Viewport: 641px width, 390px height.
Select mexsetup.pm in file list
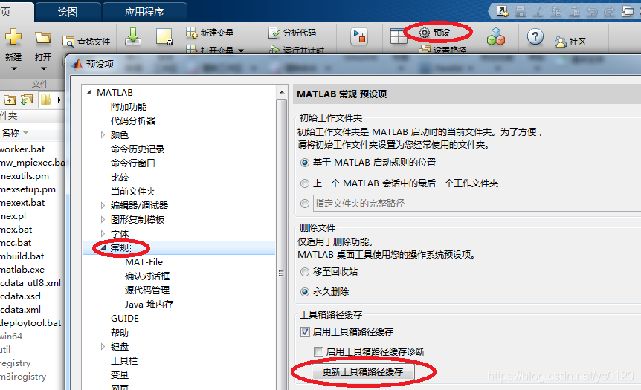pos(28,189)
